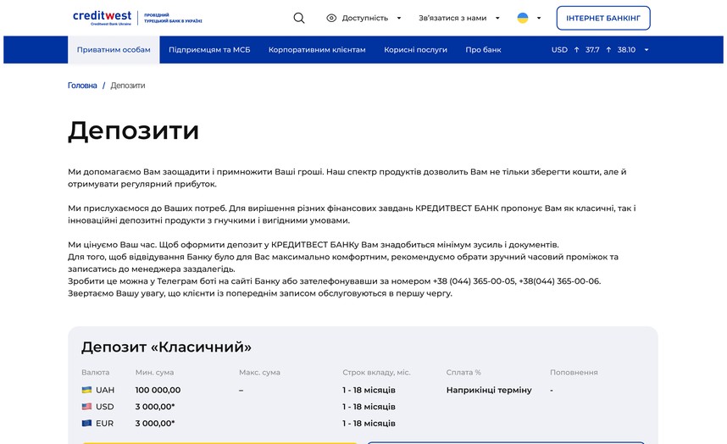Open the Доступність menu label
Viewport: 727px width, 444px height.
tap(365, 18)
